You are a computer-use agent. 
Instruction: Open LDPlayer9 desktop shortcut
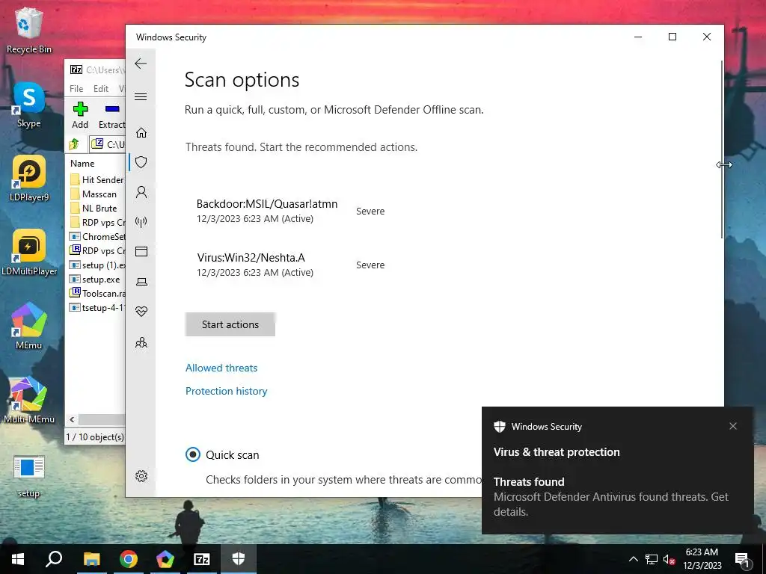(29, 179)
